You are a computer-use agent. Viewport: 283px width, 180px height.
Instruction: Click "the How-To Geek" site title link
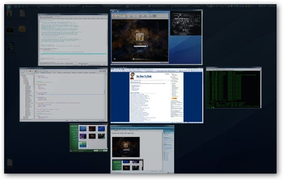(x=144, y=76)
